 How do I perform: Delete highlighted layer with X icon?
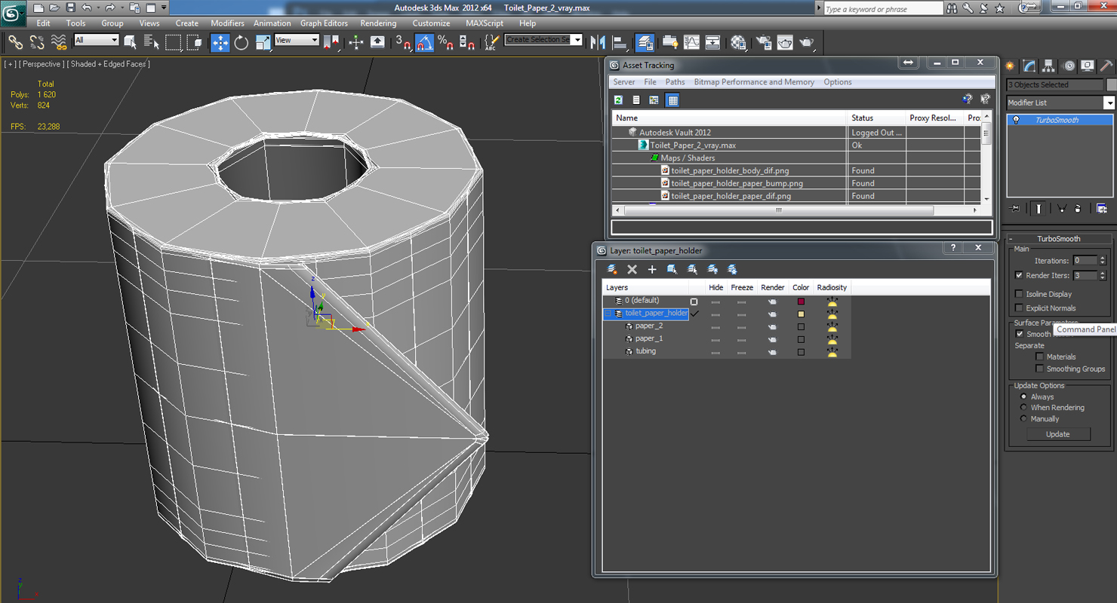pos(632,269)
